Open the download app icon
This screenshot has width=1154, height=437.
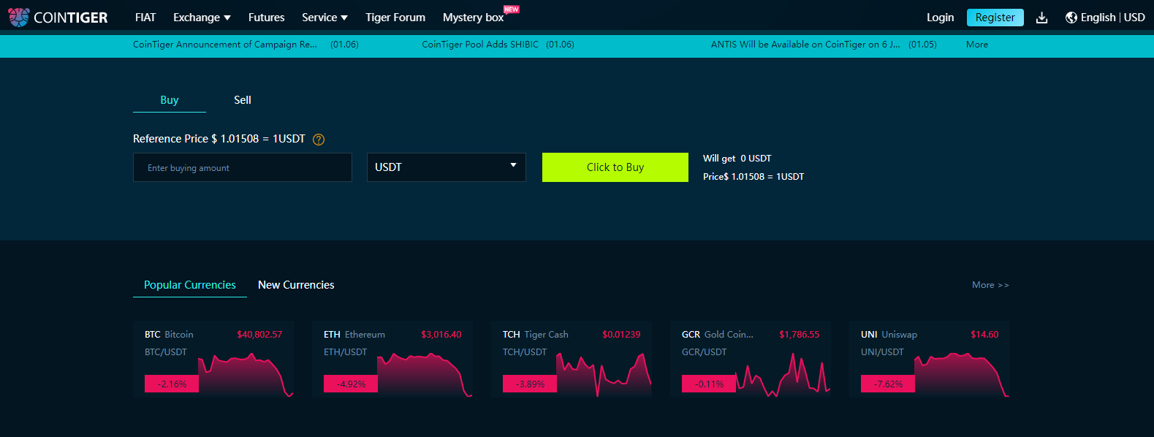pos(1042,18)
